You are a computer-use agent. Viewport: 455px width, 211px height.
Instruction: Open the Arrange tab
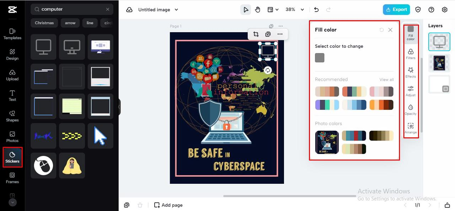411,129
